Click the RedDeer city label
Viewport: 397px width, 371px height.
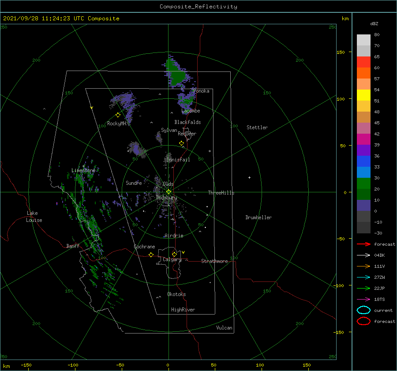click(x=187, y=134)
